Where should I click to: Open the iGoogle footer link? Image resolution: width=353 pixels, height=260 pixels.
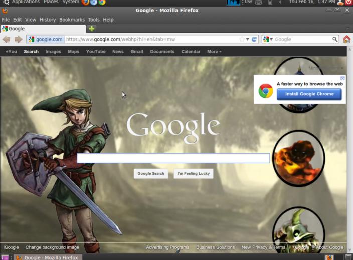coord(11,247)
